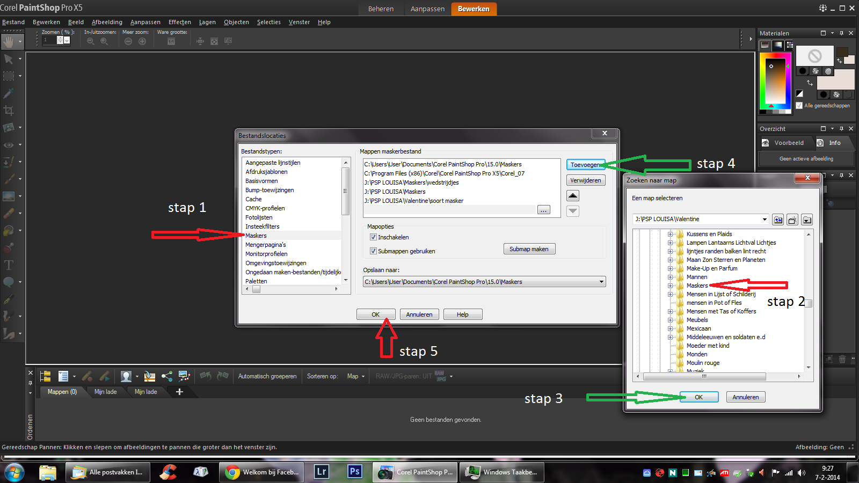This screenshot has height=483, width=859.
Task: Select the Paint Brush tool
Action: coord(9,179)
